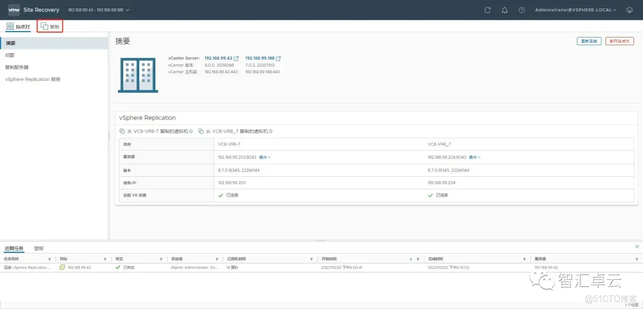Filter the 启动者 column

point(217,260)
